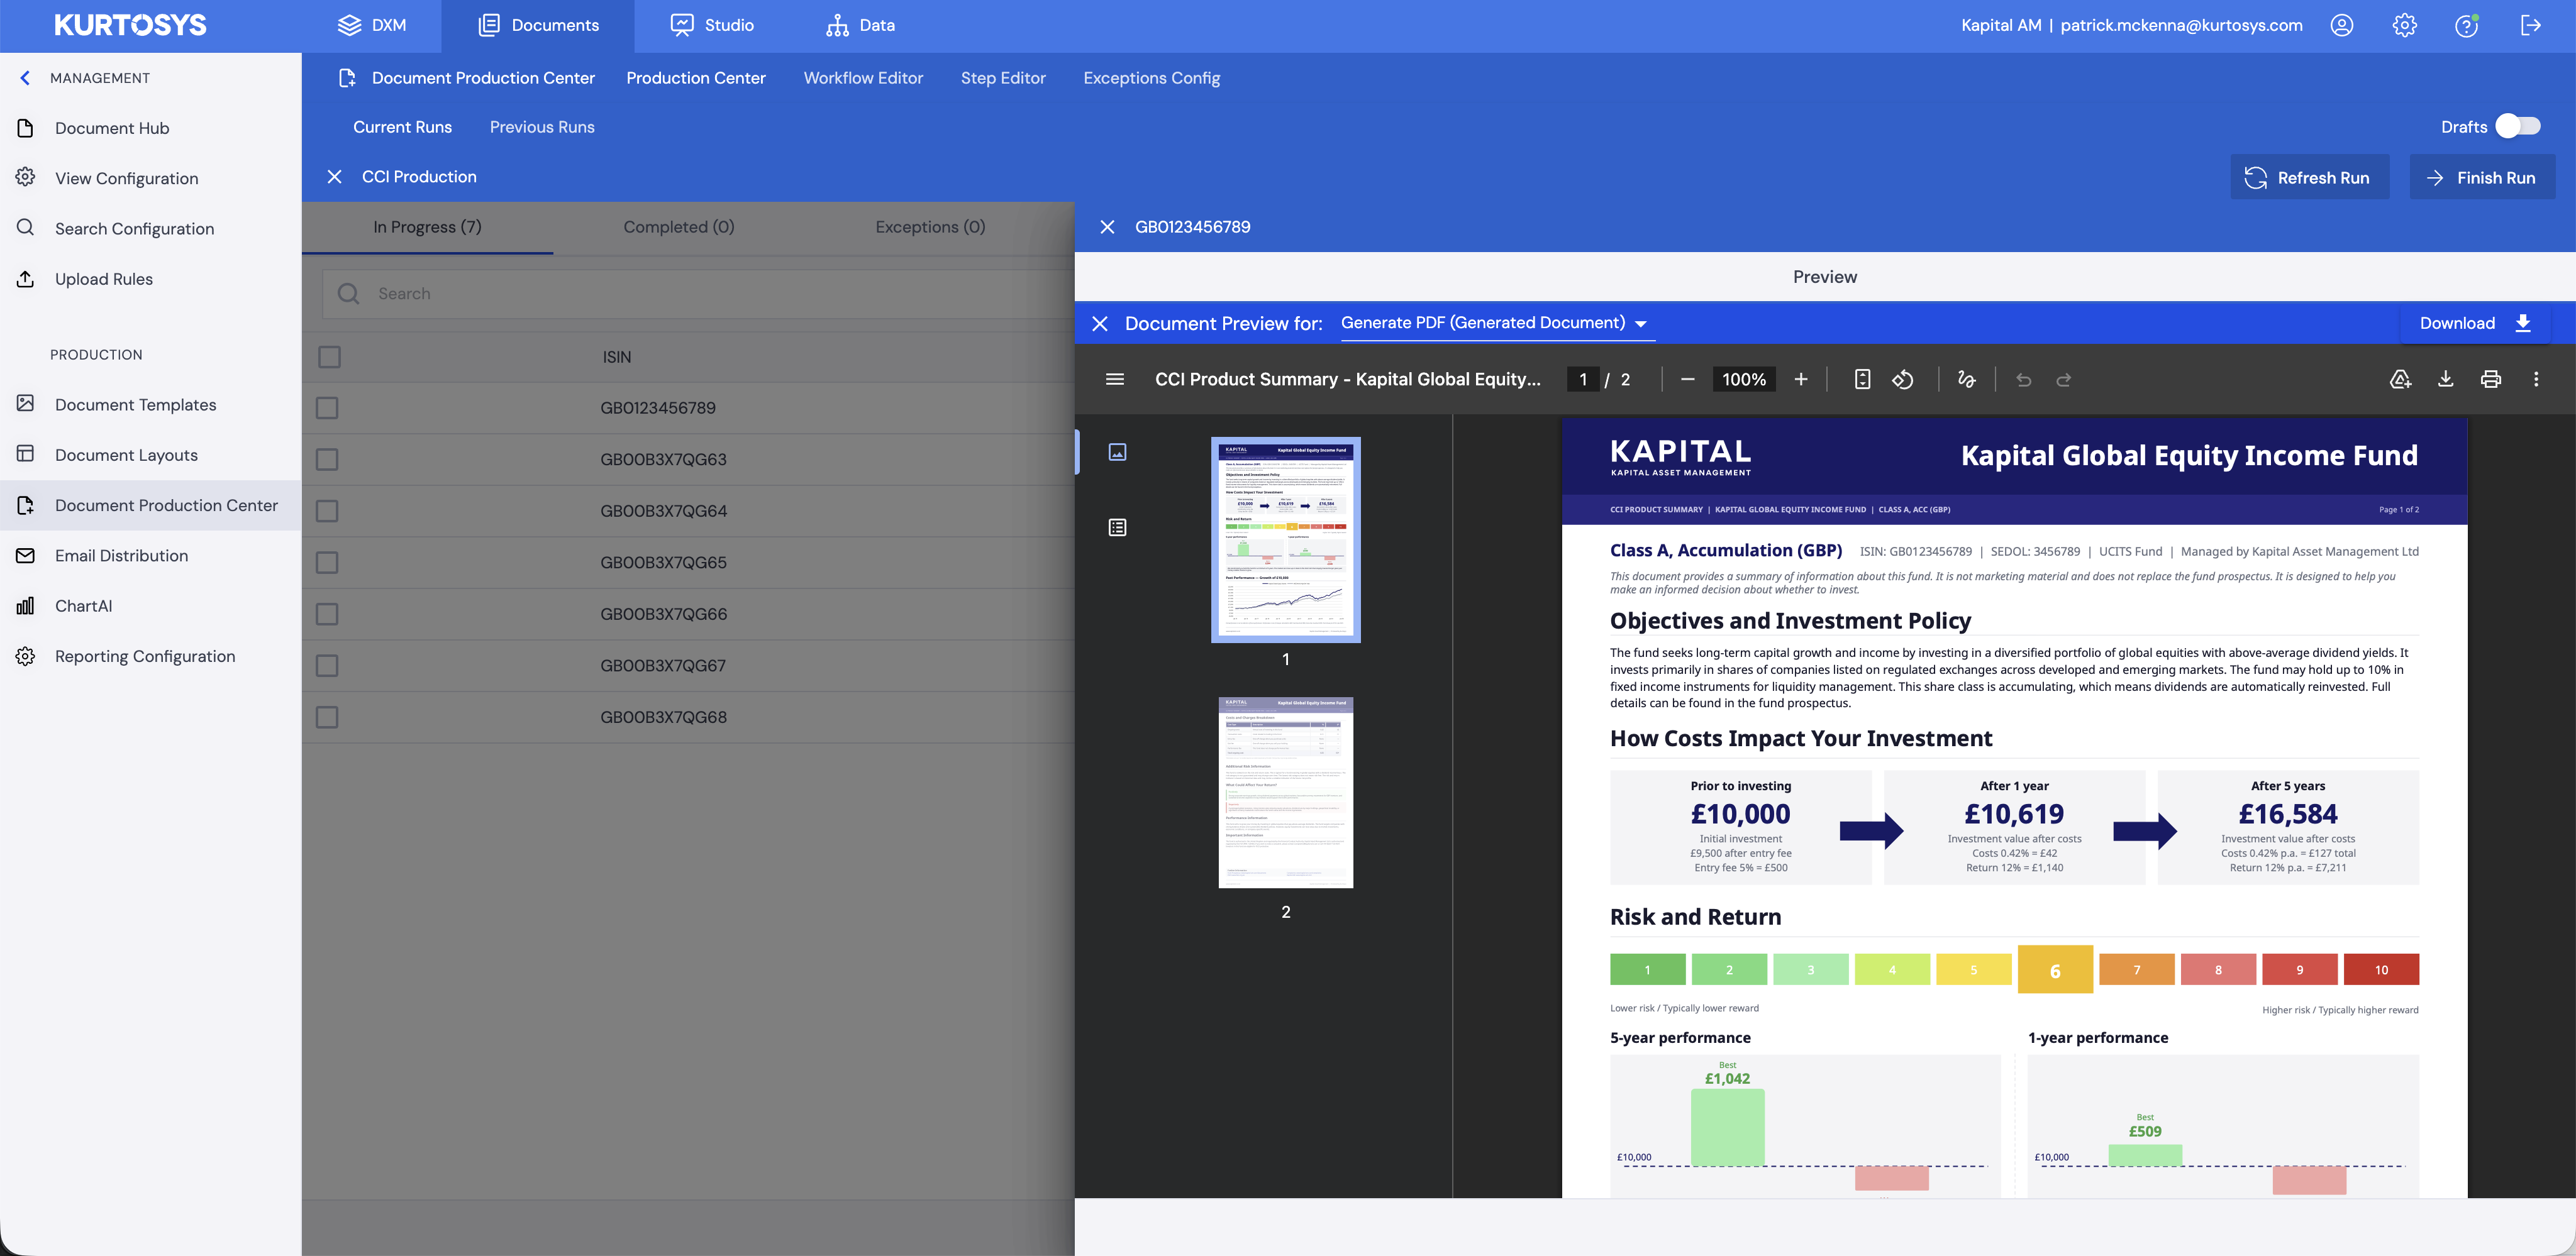The height and width of the screenshot is (1256, 2576).
Task: Select the PDF draw annotation tool
Action: click(1966, 380)
